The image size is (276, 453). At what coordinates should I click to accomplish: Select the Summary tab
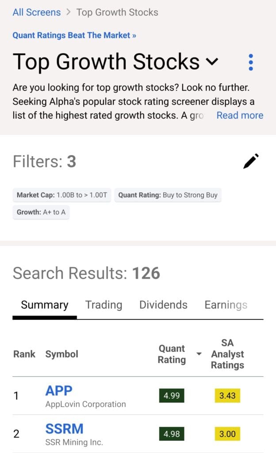point(44,305)
